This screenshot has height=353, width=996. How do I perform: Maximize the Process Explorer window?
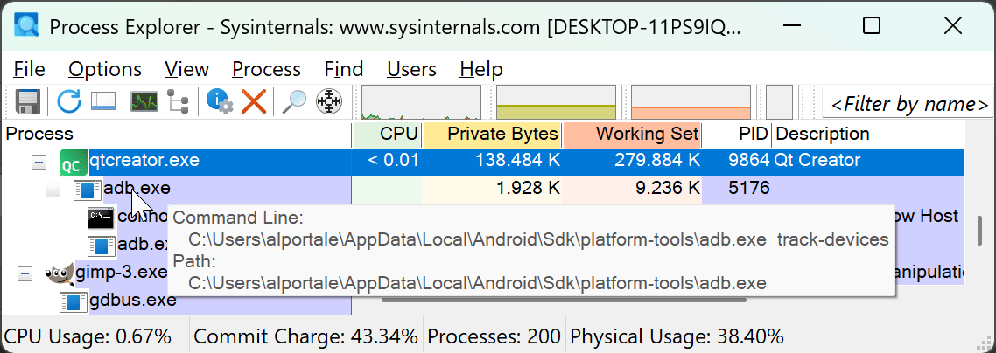(x=872, y=26)
